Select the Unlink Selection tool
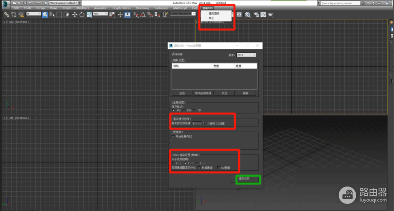 point(14,15)
